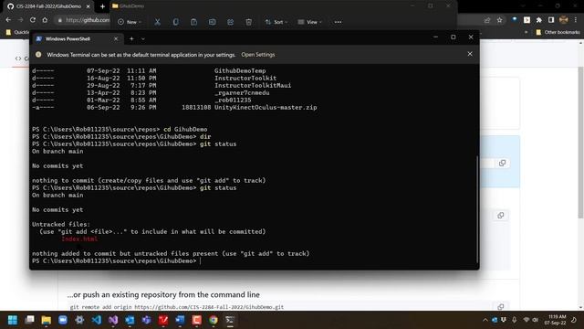Click index.html untracked file in terminal

pos(79,239)
